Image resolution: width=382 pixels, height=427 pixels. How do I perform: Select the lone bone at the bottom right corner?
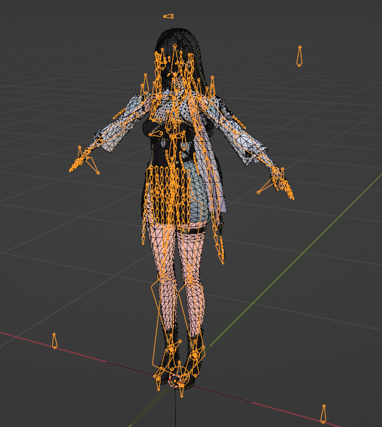coord(323,414)
